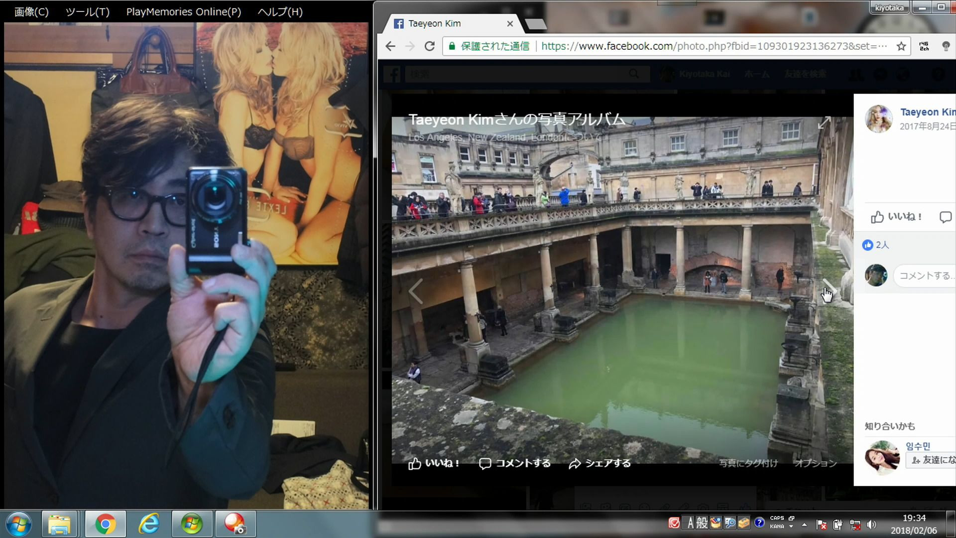Viewport: 956px width, 538px height.
Task: Open the PlayMemories Online(P) menu
Action: tap(183, 12)
